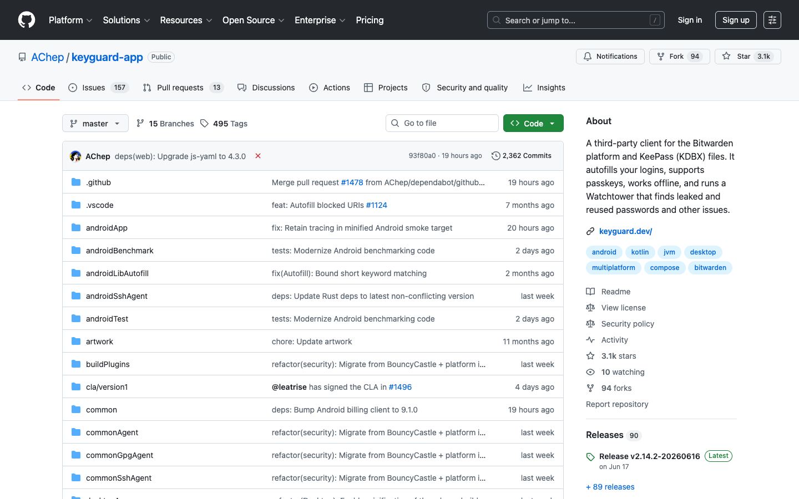Open the AChep owner link

coord(48,57)
